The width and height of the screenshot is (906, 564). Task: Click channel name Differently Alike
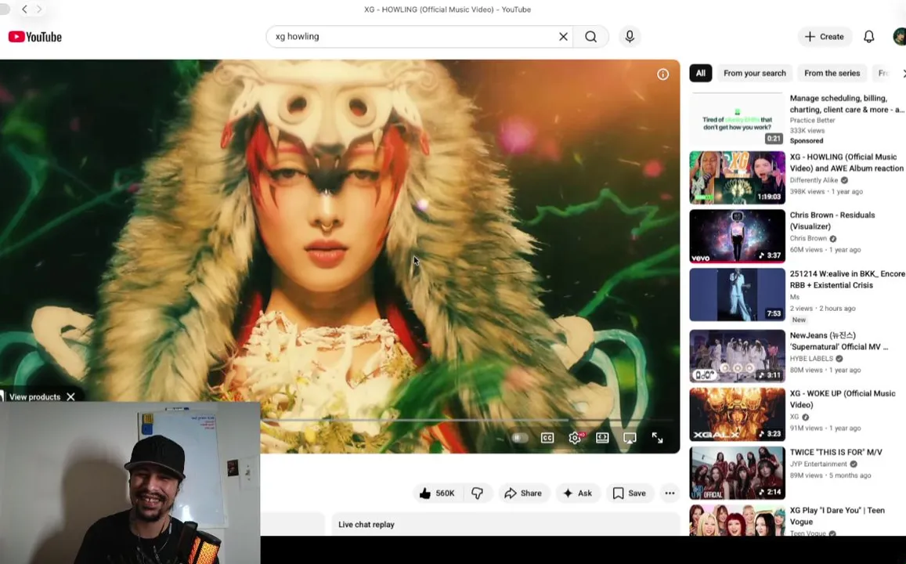pyautogui.click(x=814, y=180)
